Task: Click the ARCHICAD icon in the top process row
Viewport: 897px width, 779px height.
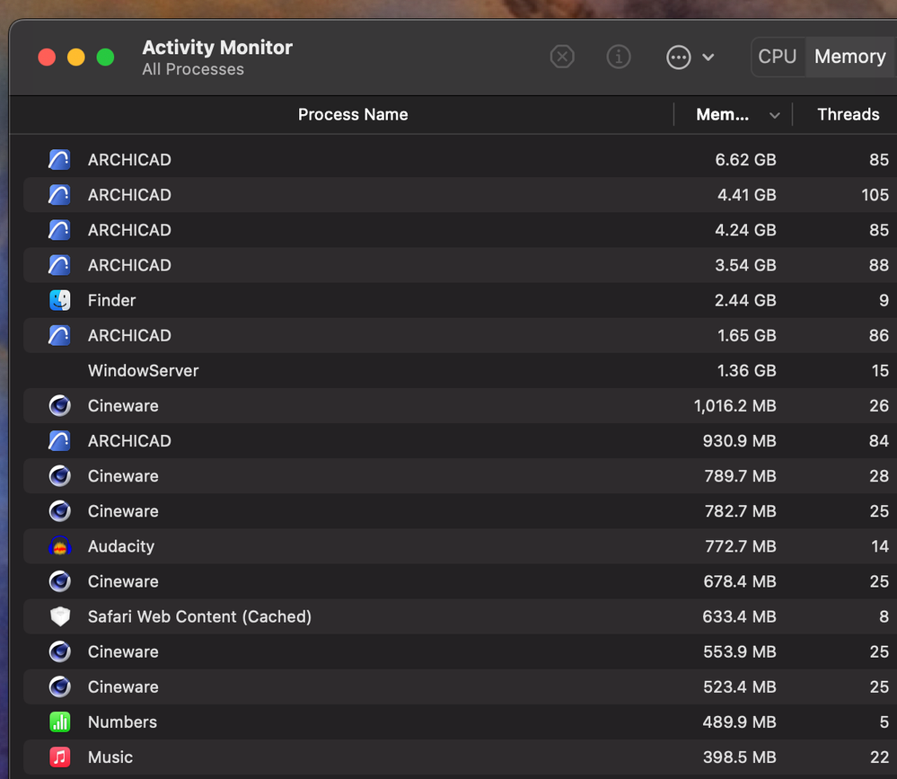Action: point(59,159)
